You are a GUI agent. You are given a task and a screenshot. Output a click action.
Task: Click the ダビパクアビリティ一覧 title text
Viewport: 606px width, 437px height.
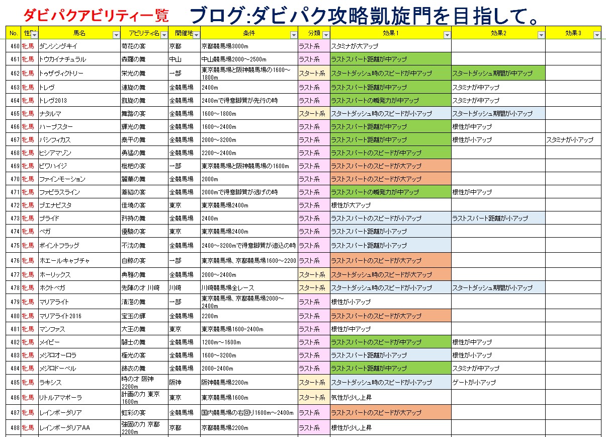pyautogui.click(x=96, y=16)
